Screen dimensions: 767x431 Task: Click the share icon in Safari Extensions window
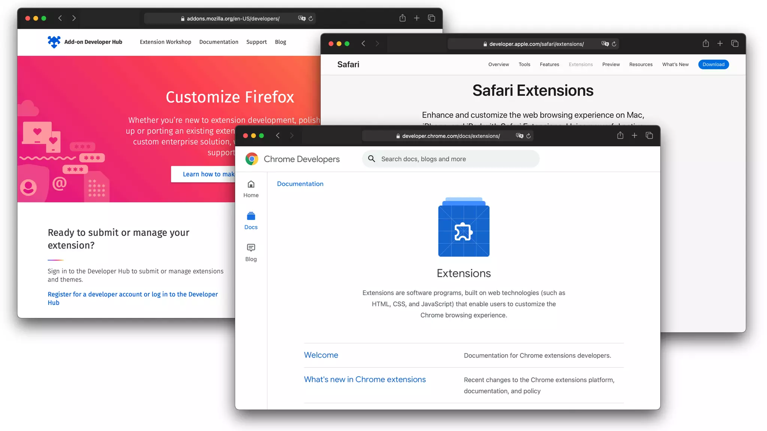706,43
